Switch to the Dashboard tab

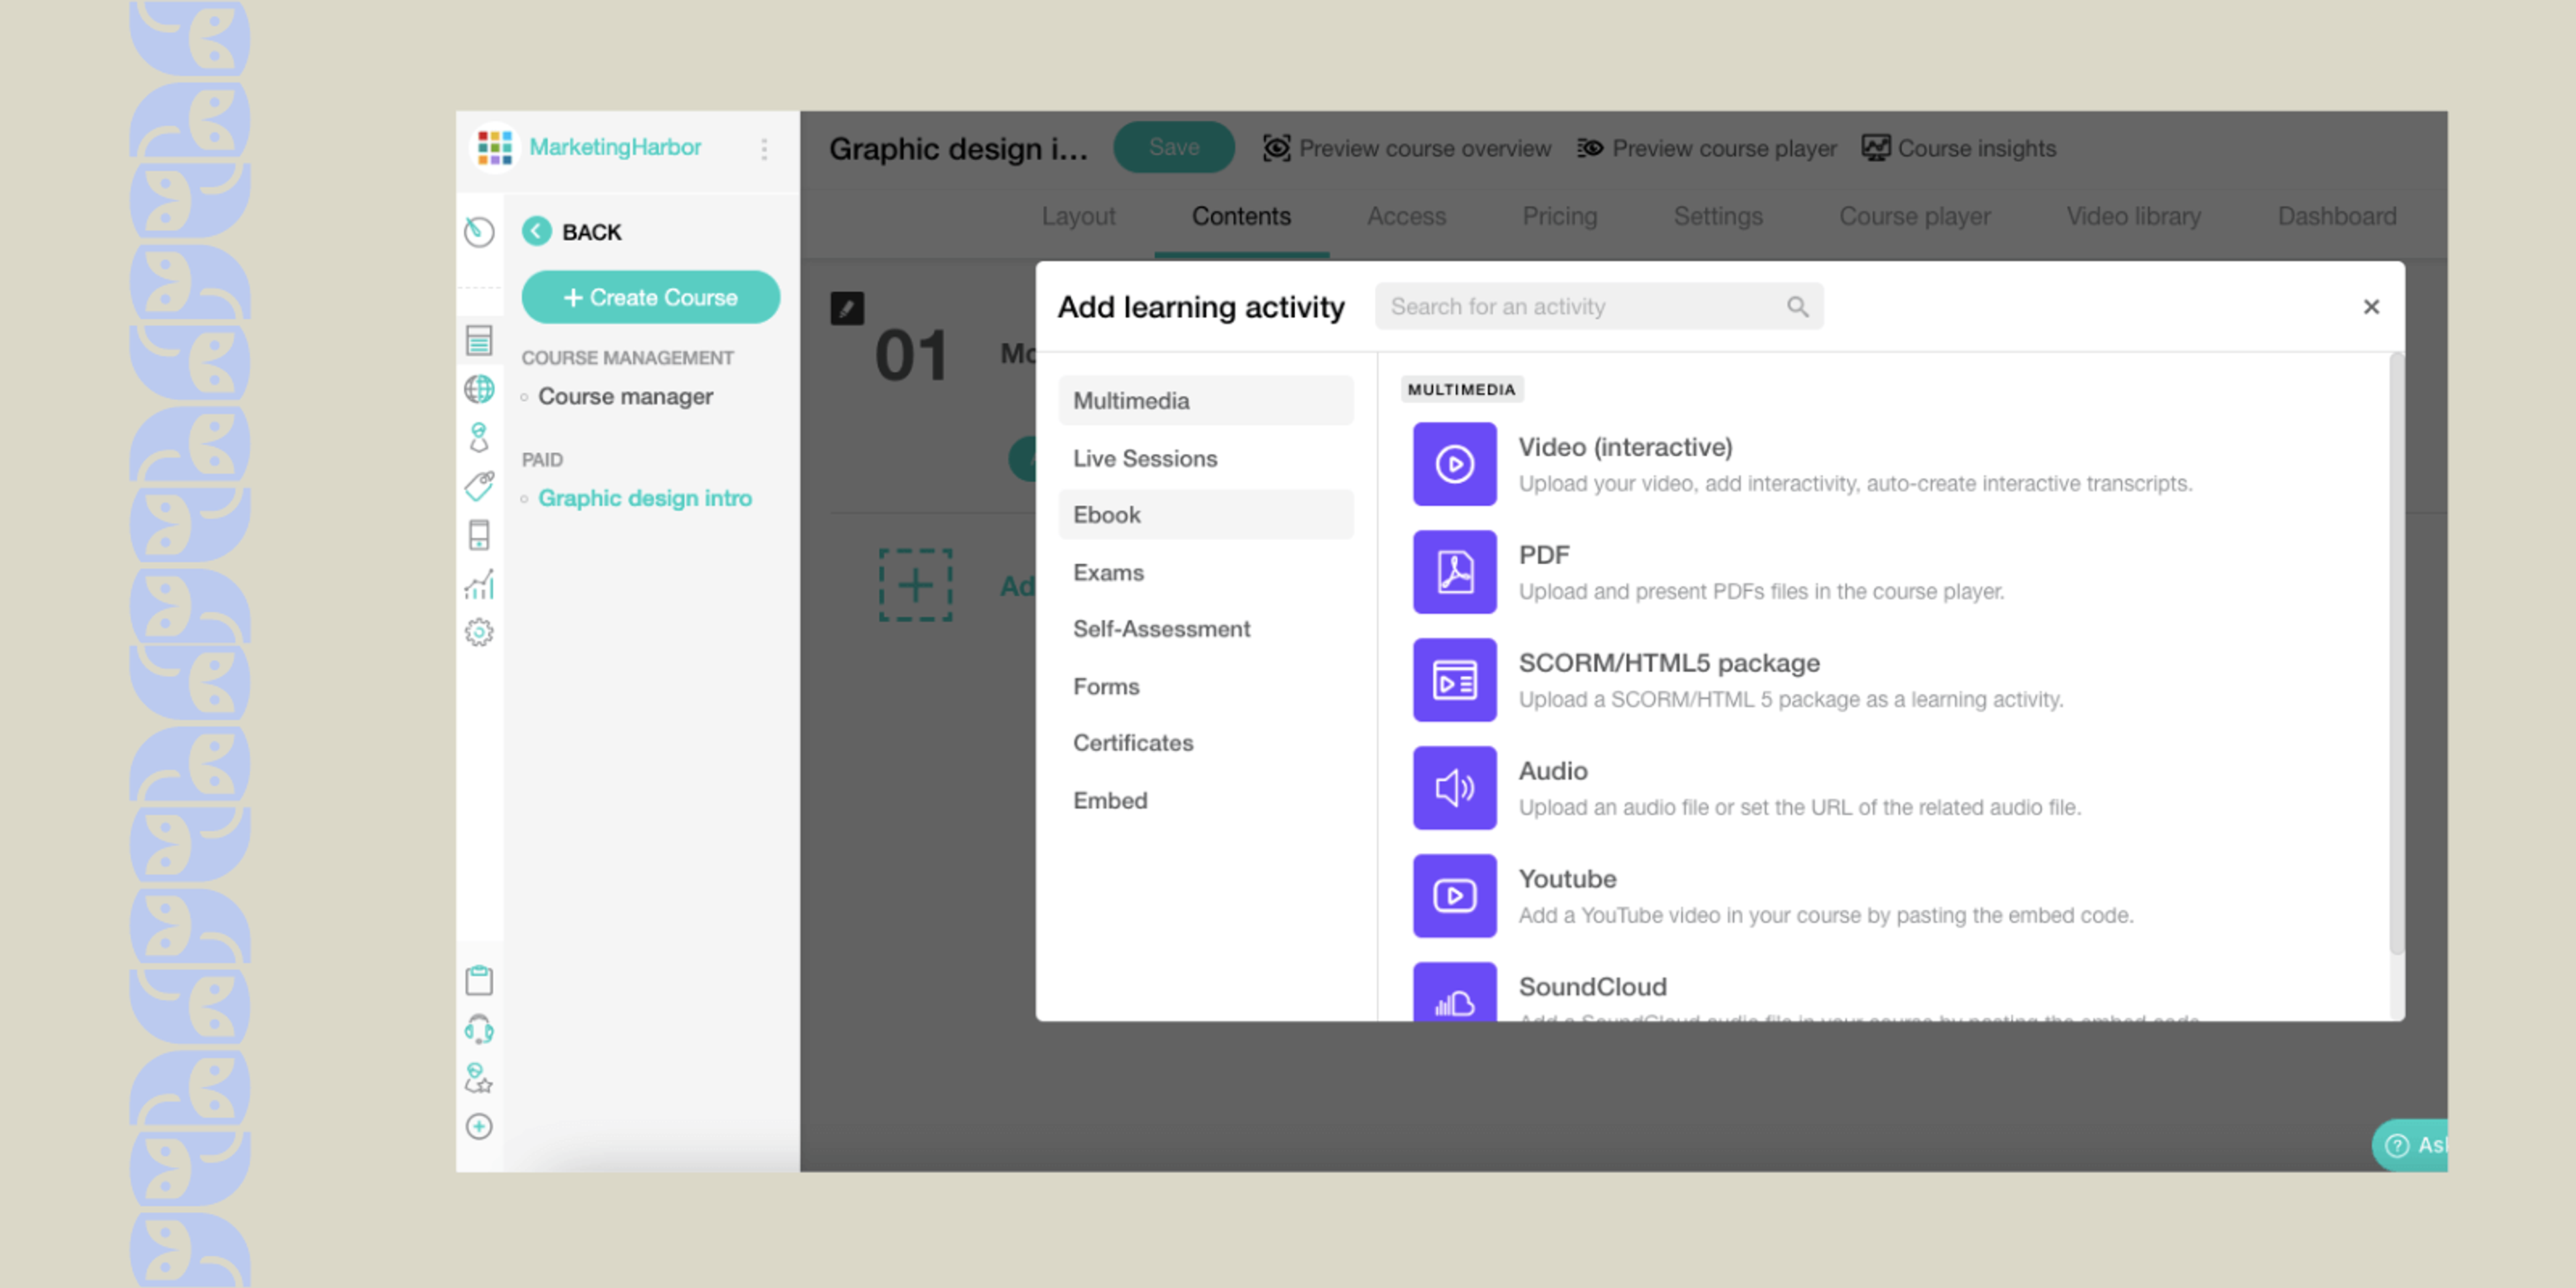pos(2336,216)
